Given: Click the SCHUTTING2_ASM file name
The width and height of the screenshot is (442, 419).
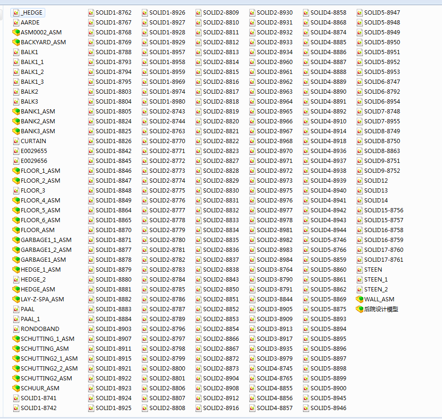Looking at the screenshot, I should pyautogui.click(x=46, y=379).
